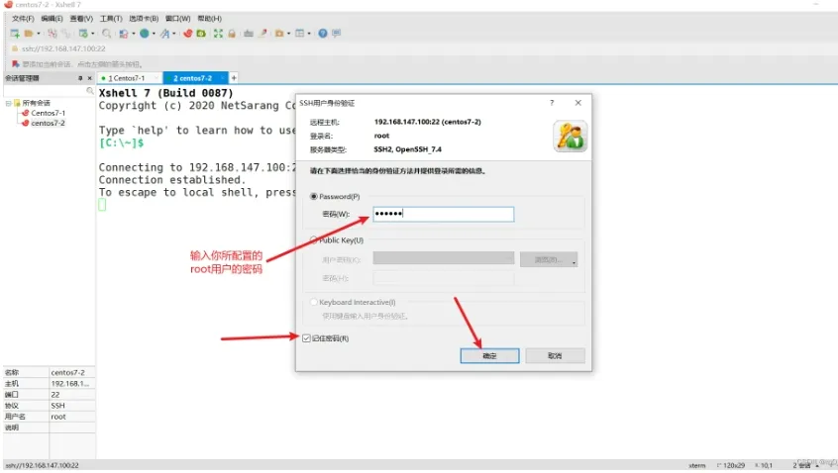Expand the color scheme dropdown arrow
838x473 pixels.
coord(133,34)
